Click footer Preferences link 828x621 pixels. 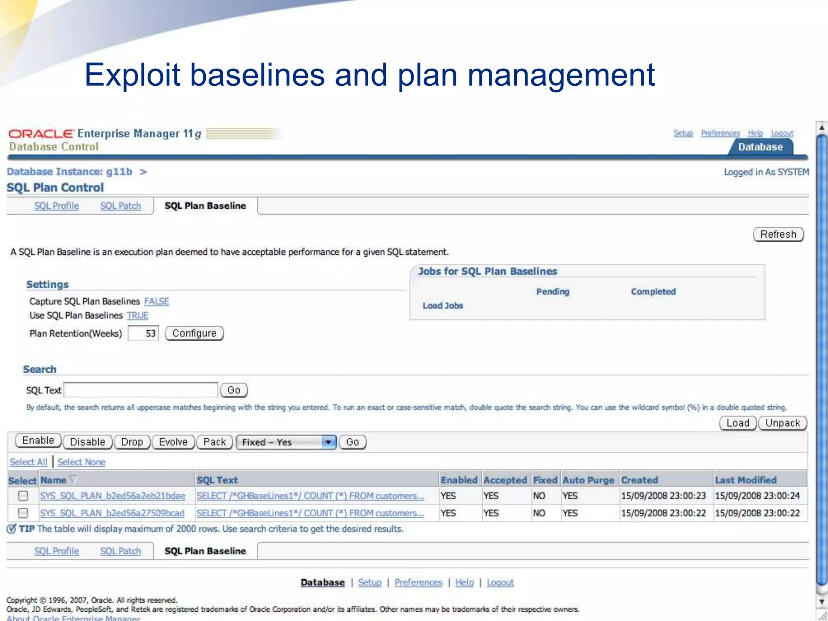pyautogui.click(x=418, y=582)
